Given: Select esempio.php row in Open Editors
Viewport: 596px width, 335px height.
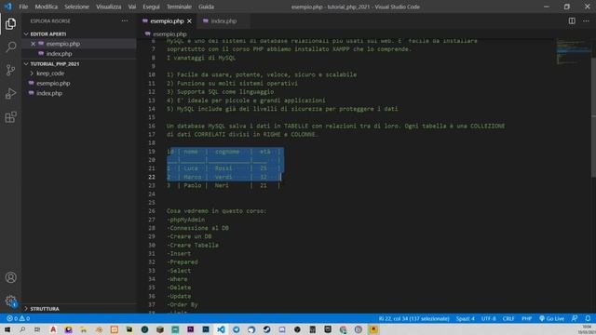Looking at the screenshot, I should [79, 44].
